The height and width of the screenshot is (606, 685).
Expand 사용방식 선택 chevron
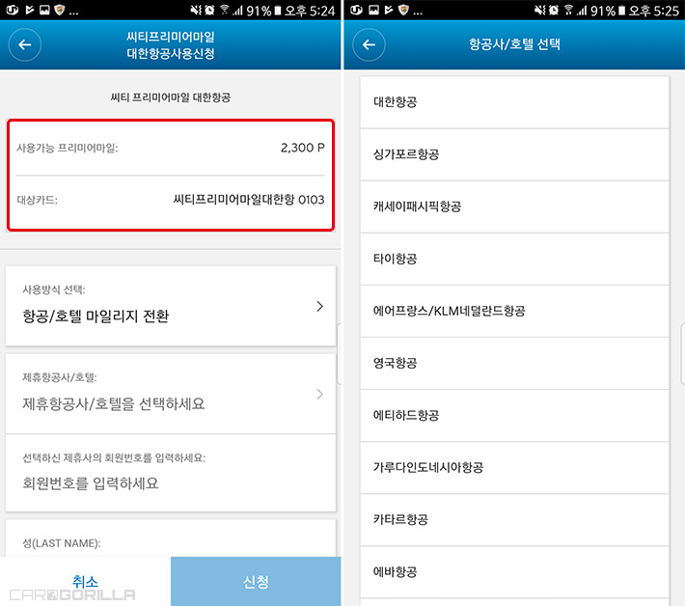click(x=319, y=306)
